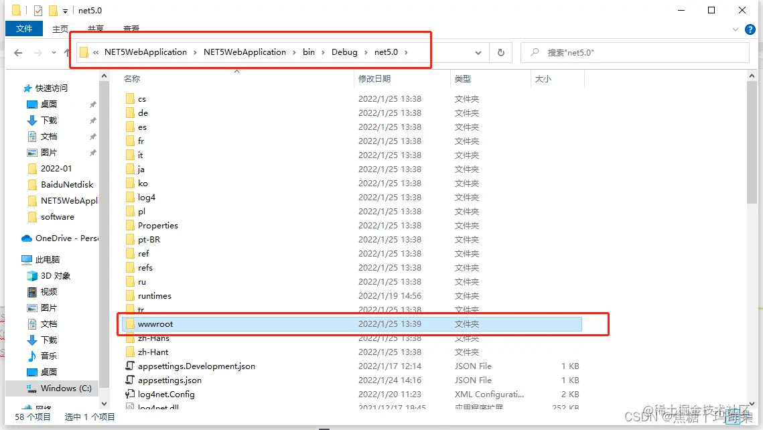763x430 pixels.
Task: Click the de folder icon
Action: click(x=130, y=113)
